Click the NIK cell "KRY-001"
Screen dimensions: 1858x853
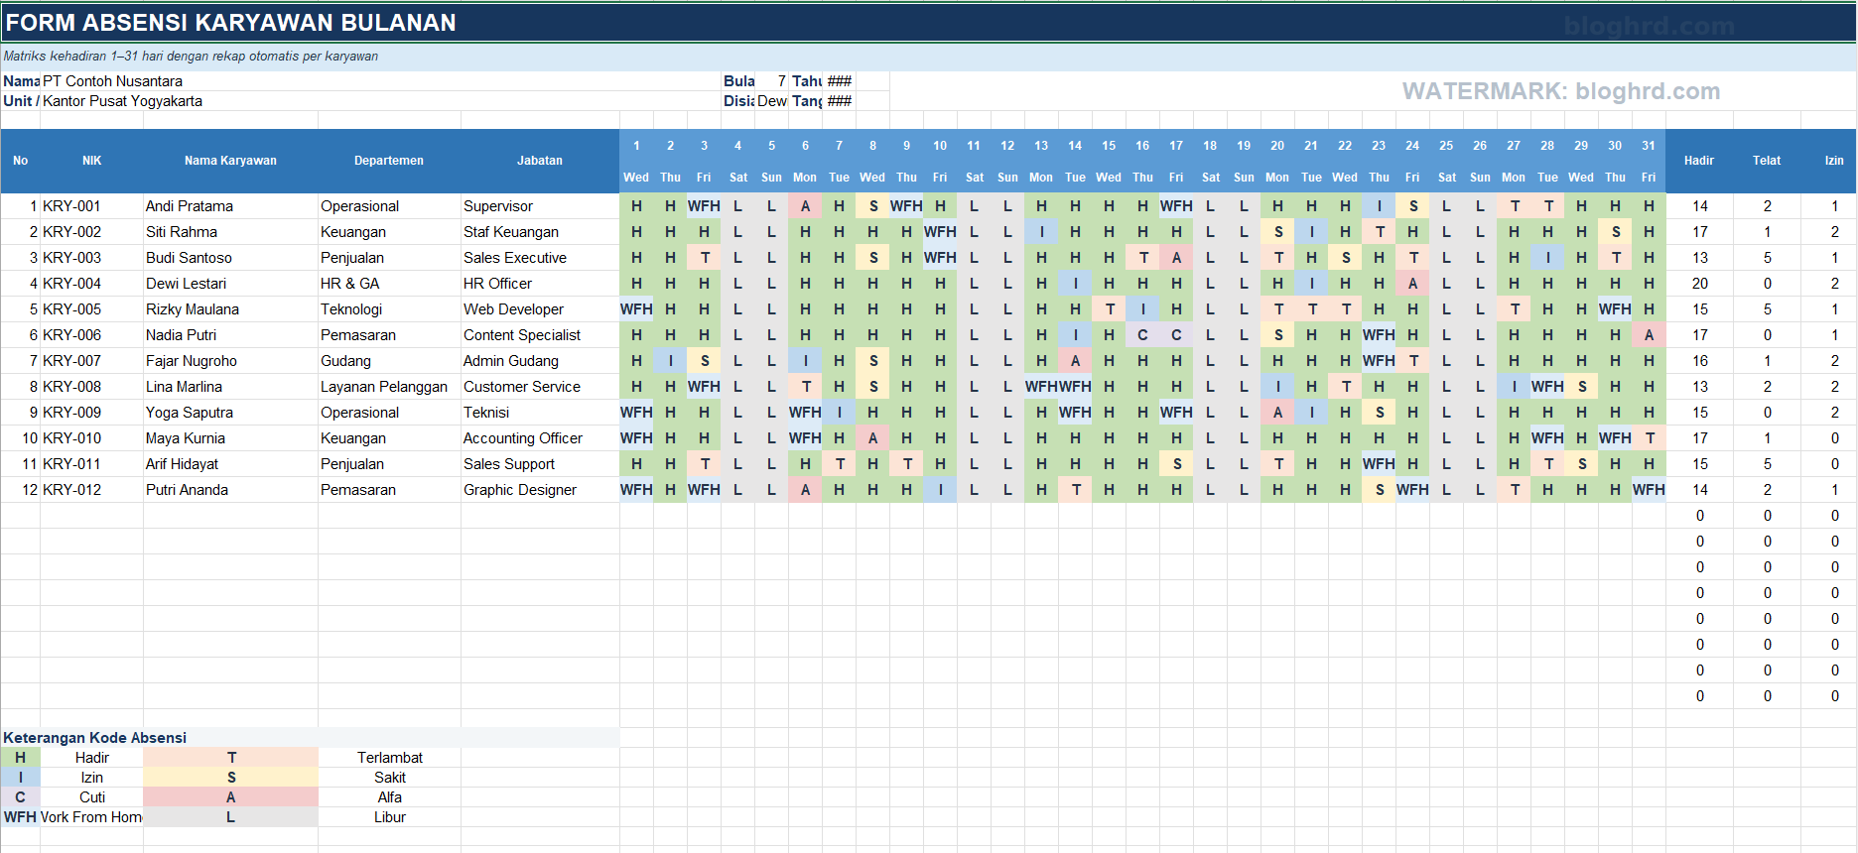[x=91, y=206]
